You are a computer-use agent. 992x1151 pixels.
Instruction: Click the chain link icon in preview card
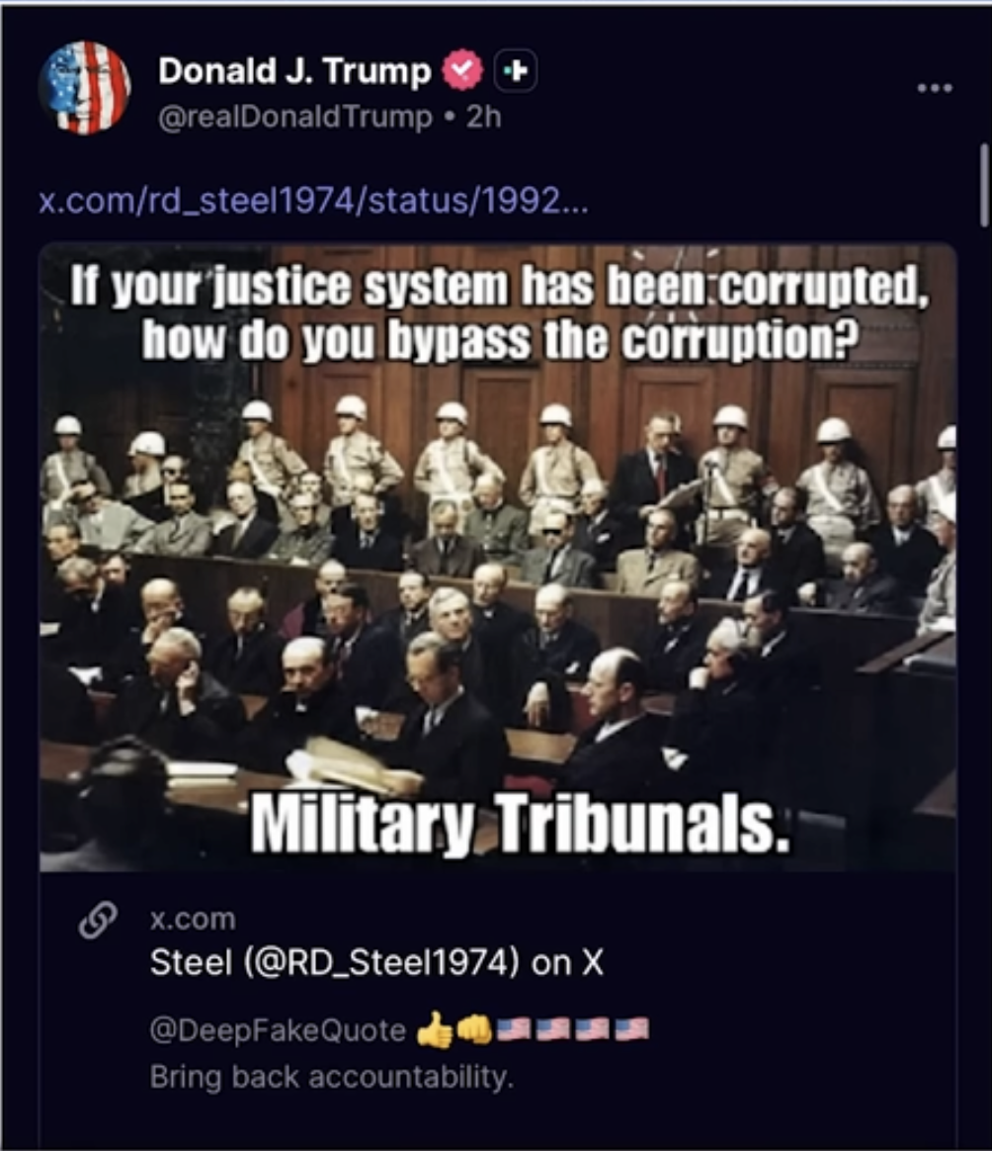coord(99,921)
